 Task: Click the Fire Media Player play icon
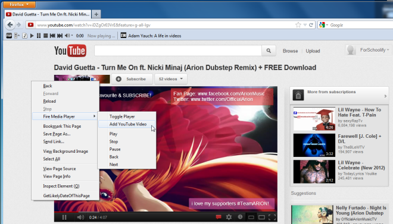pos(32,36)
